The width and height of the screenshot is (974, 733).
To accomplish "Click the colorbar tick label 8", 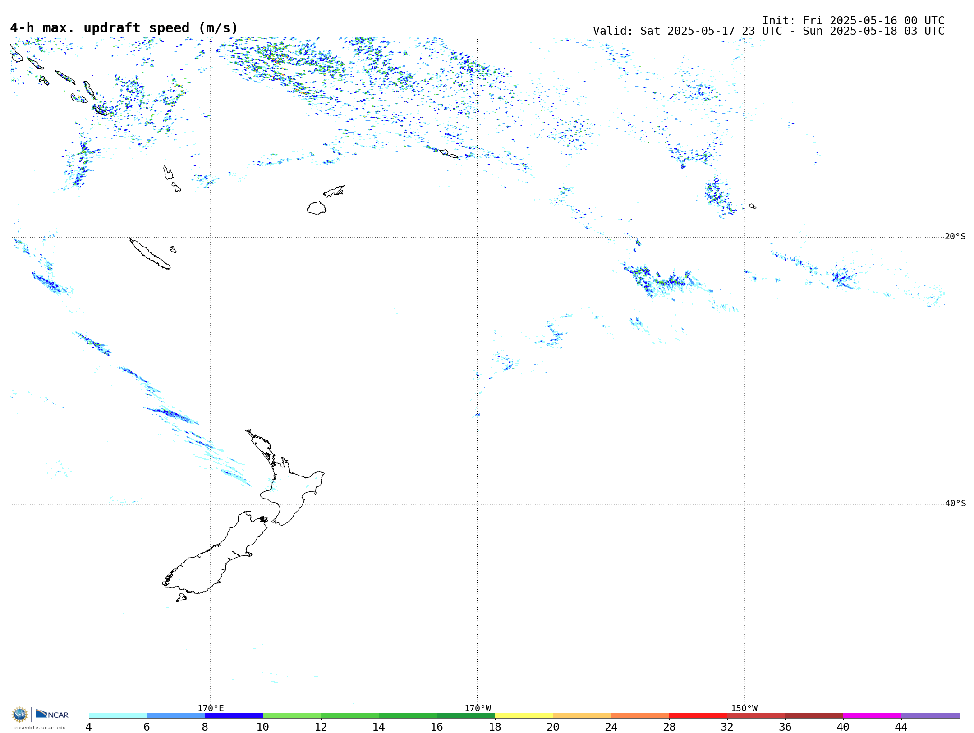I will [x=205, y=727].
